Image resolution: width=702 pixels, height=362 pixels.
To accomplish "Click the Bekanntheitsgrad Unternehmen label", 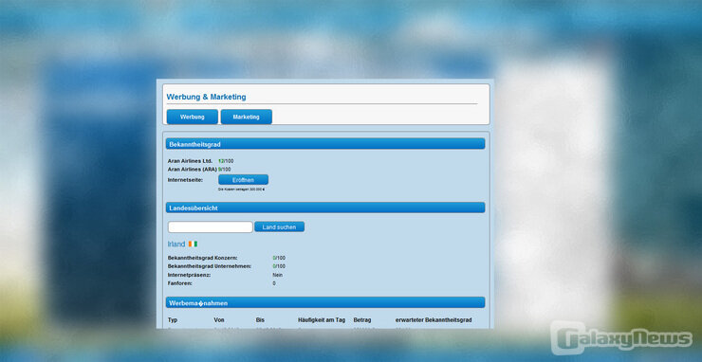I will click(x=210, y=266).
